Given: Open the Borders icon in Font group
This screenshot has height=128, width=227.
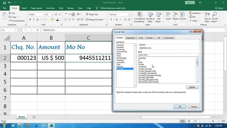Looking at the screenshot, I should (45, 20).
